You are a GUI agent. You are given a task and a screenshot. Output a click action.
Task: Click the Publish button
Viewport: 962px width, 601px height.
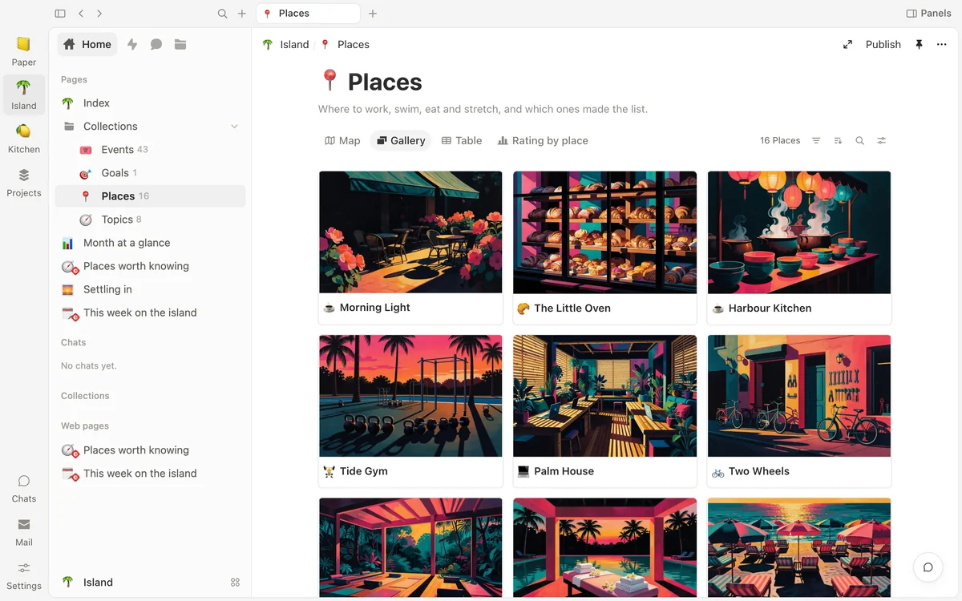tap(883, 45)
